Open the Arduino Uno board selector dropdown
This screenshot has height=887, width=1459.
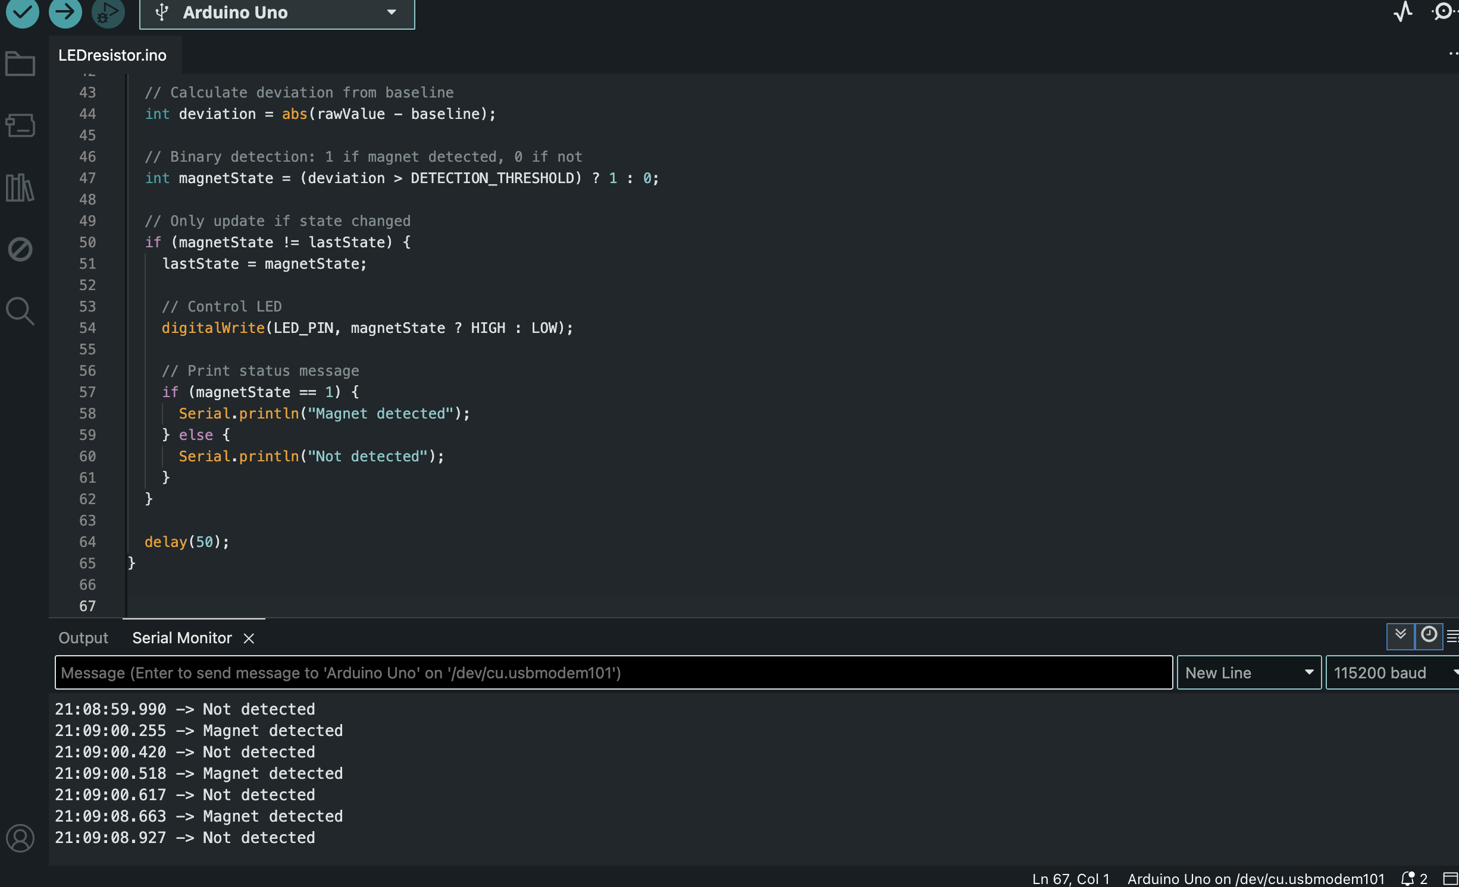[277, 12]
